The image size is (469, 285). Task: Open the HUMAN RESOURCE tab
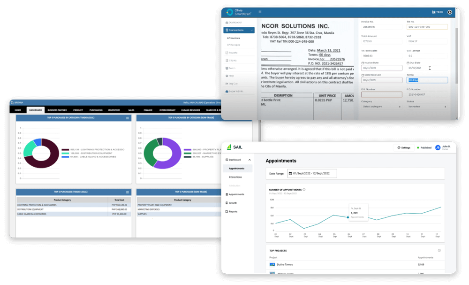click(x=191, y=110)
